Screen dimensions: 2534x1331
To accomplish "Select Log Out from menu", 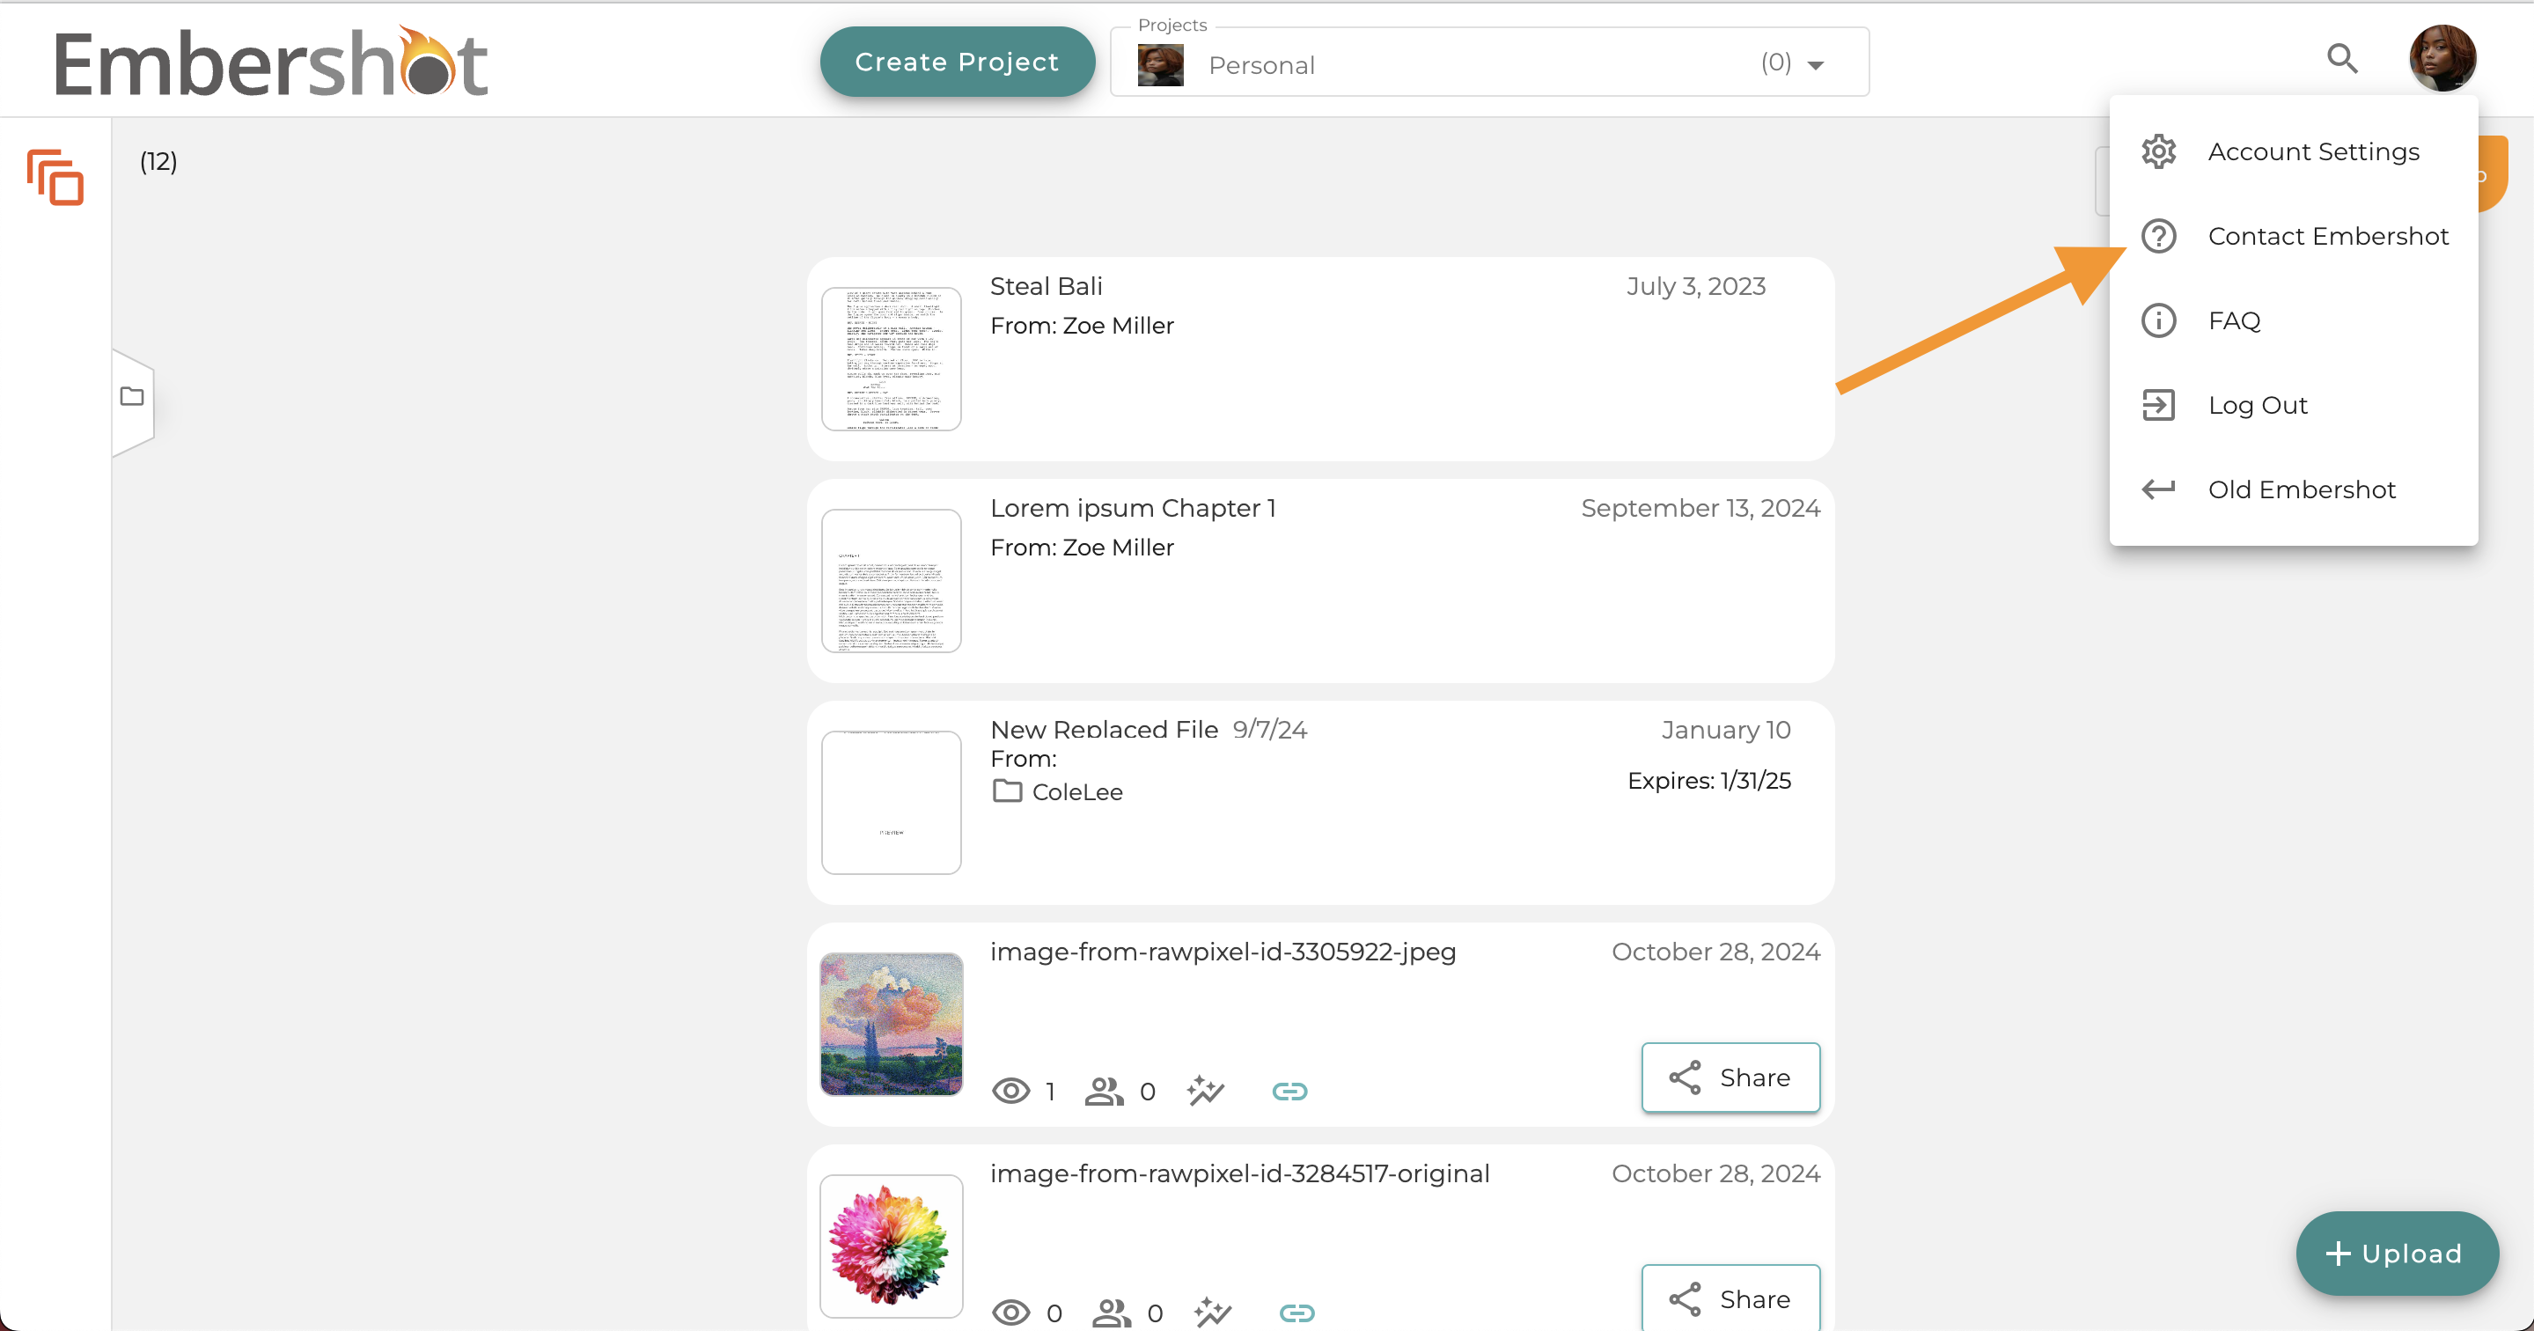I will point(2257,405).
